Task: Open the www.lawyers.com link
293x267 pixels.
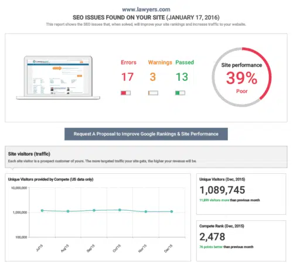Action: click(146, 9)
